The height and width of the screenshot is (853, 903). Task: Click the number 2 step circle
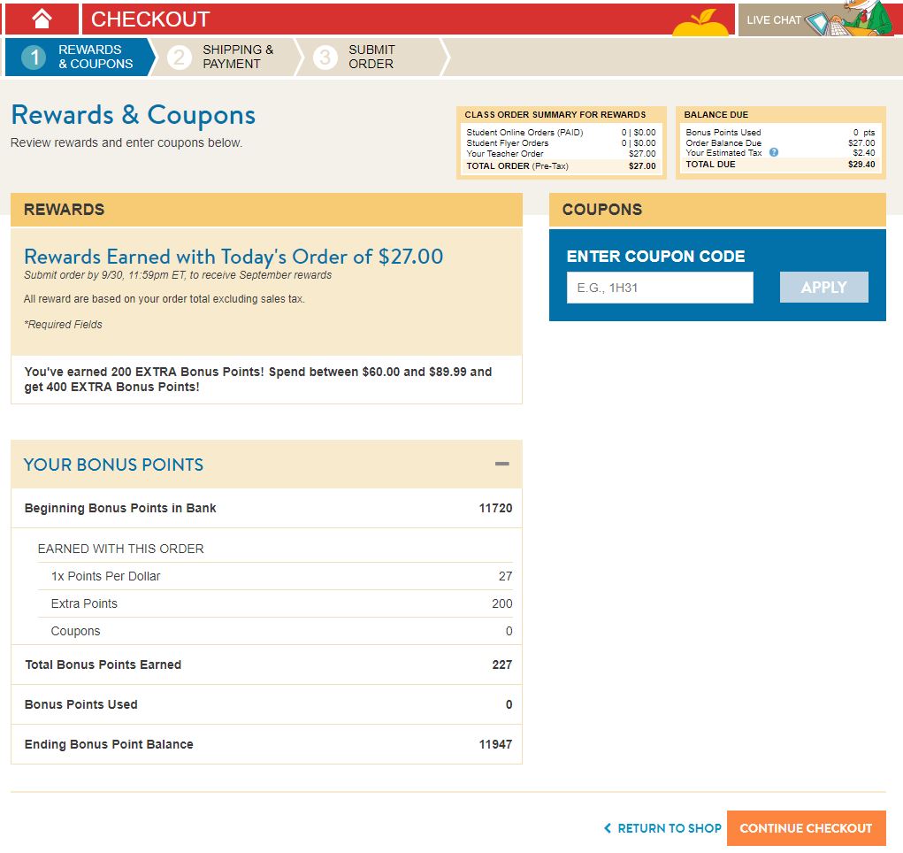point(180,58)
